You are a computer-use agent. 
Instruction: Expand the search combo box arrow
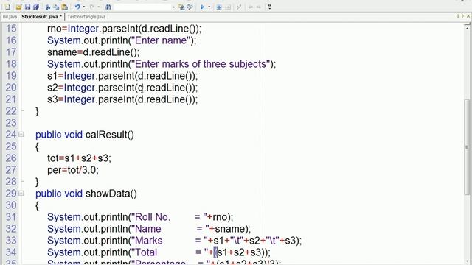(174, 7)
